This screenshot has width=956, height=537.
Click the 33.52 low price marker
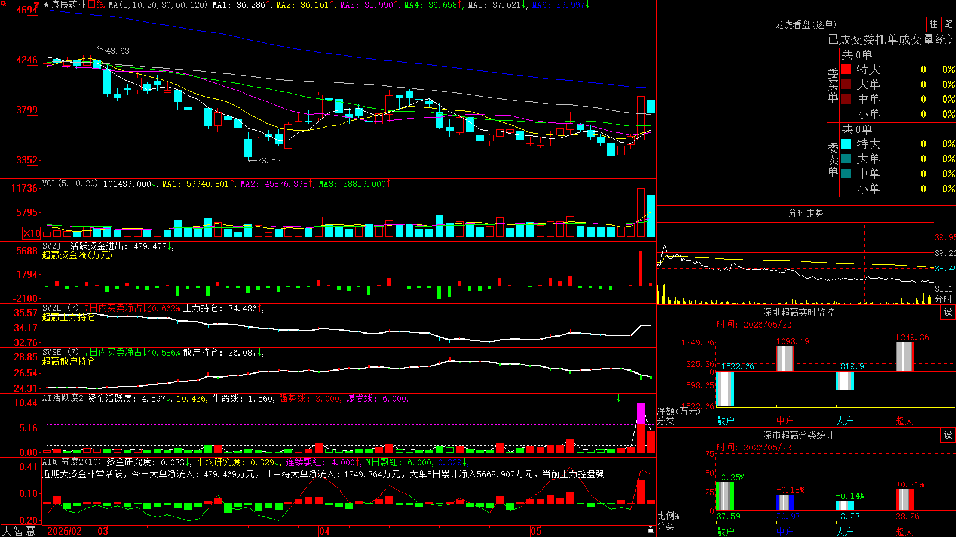click(x=268, y=161)
